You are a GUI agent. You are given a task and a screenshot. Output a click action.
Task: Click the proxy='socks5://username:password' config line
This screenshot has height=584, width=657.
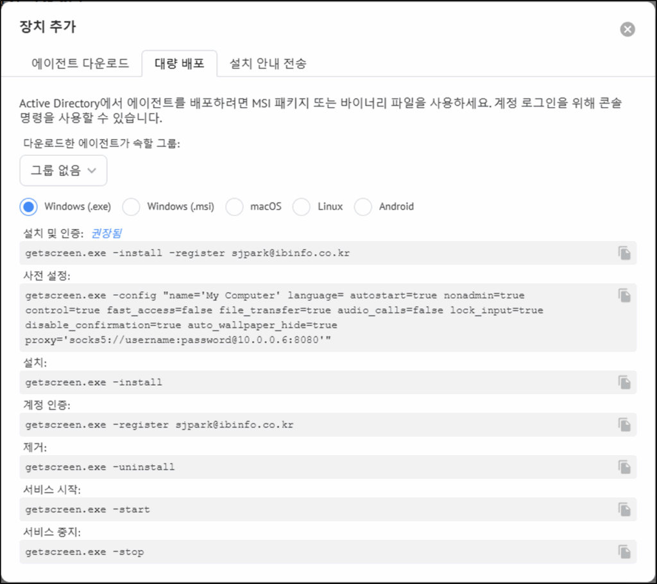[x=178, y=340]
